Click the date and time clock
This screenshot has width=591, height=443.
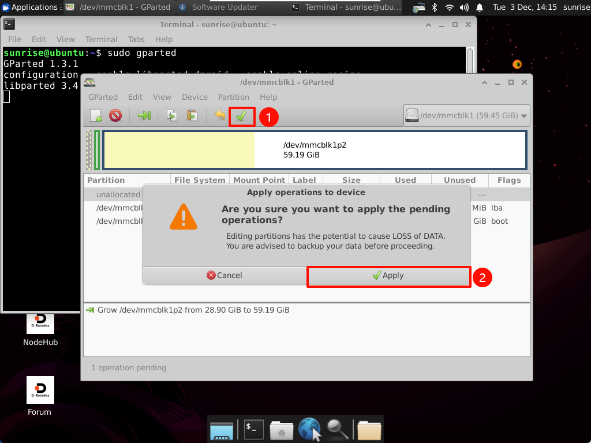[525, 7]
